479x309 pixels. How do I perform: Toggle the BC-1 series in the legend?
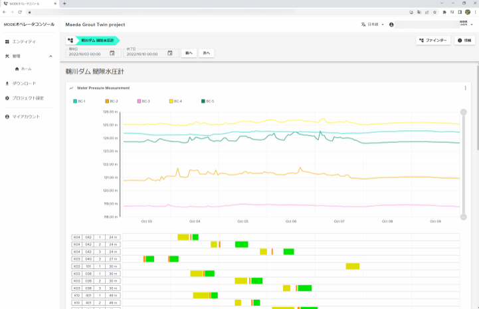point(79,101)
